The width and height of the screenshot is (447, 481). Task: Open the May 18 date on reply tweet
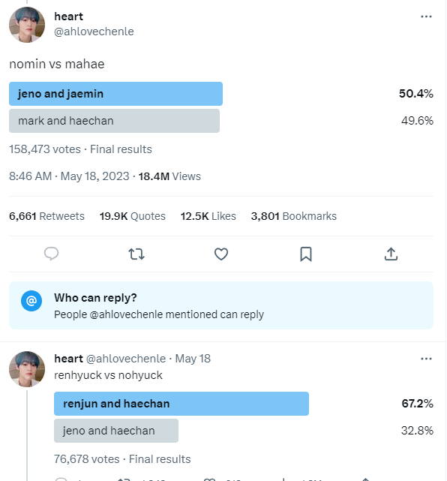click(x=193, y=359)
